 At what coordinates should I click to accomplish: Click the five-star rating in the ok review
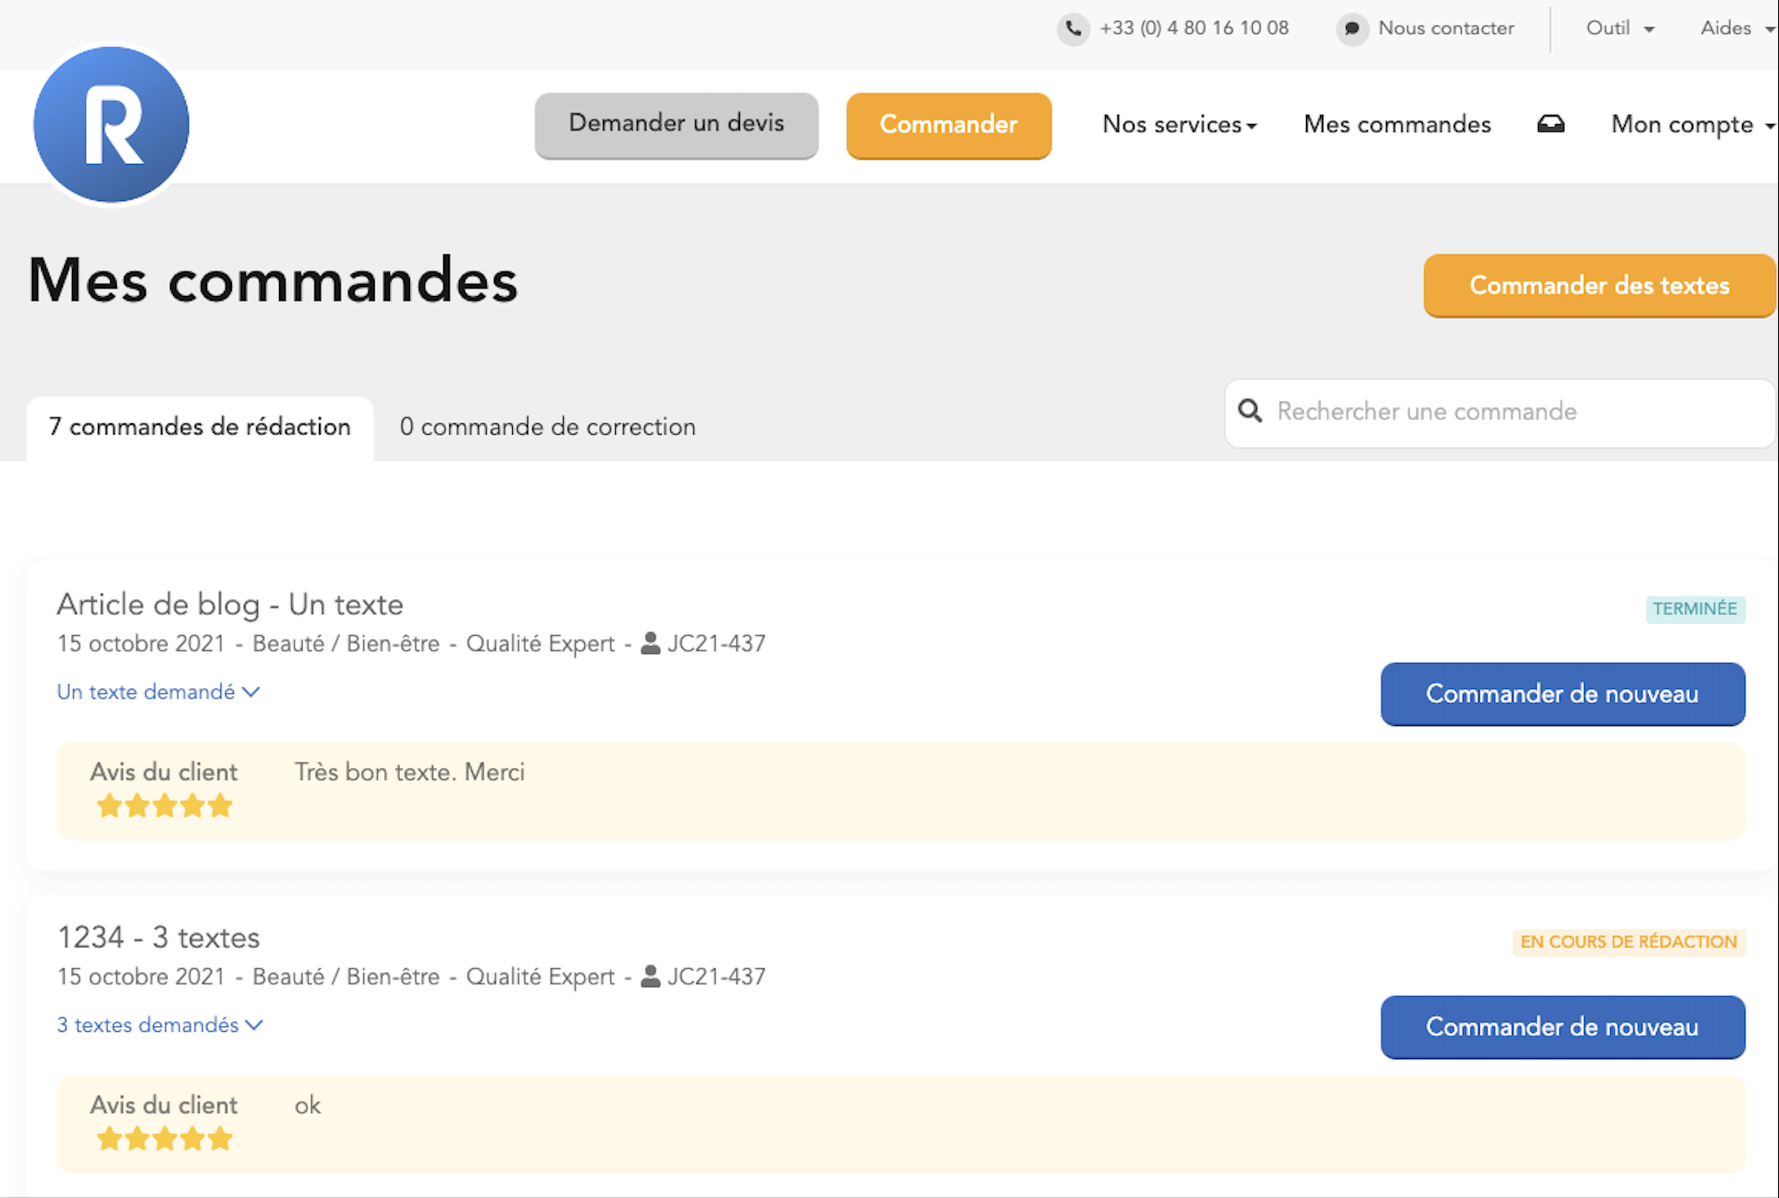(x=164, y=1139)
